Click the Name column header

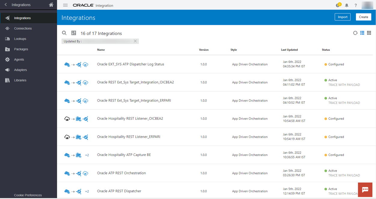click(101, 50)
